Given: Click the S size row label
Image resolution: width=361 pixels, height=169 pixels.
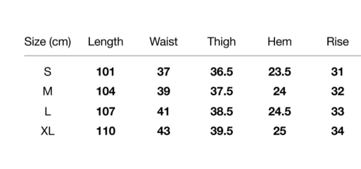Looking at the screenshot, I should tap(47, 72).
